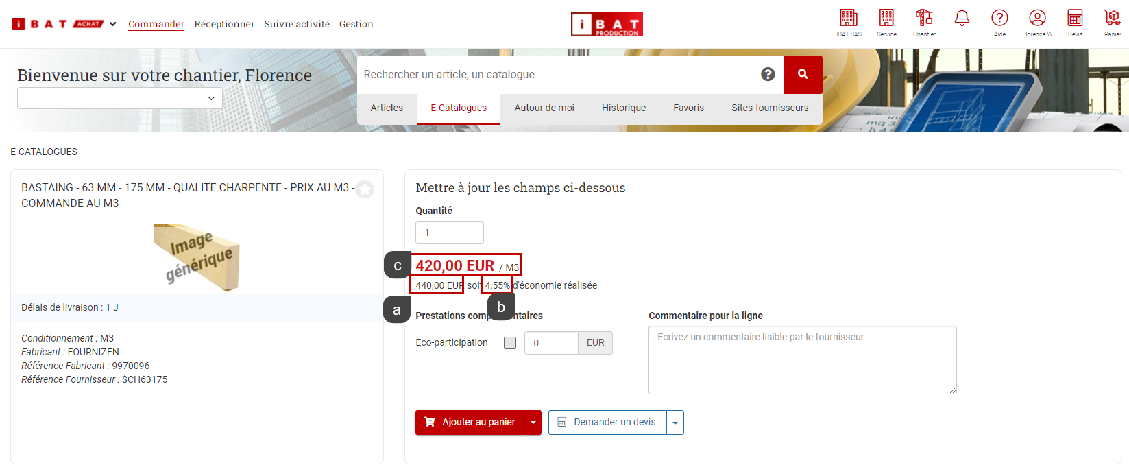Enable the Eco-participation checkbox
The height and width of the screenshot is (476, 1129).
pos(510,343)
